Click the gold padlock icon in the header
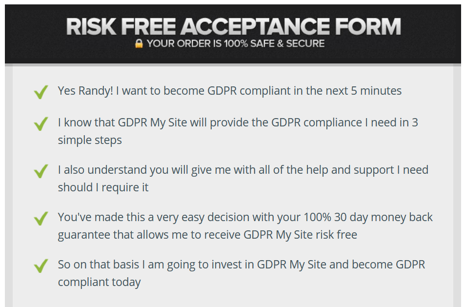The height and width of the screenshot is (307, 465). click(x=139, y=43)
